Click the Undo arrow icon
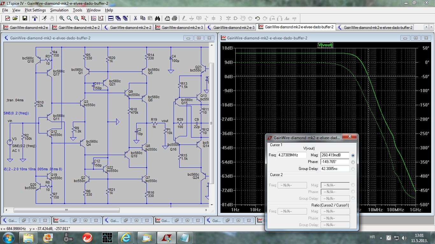Viewport: 435px width, 244px height. pos(258,18)
